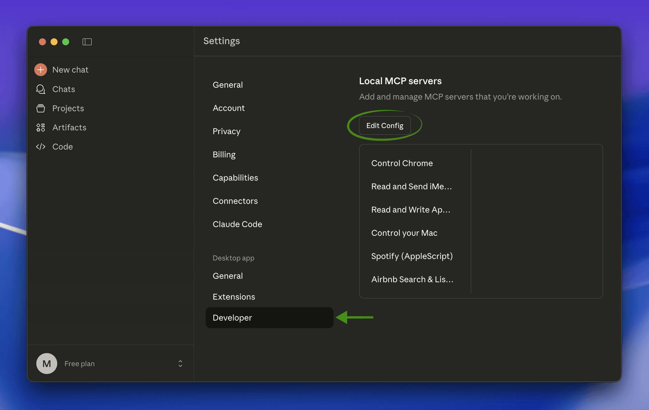Toggle the sidebar panel icon
Viewport: 649px width, 410px height.
87,42
